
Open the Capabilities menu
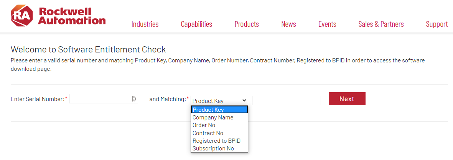[196, 24]
